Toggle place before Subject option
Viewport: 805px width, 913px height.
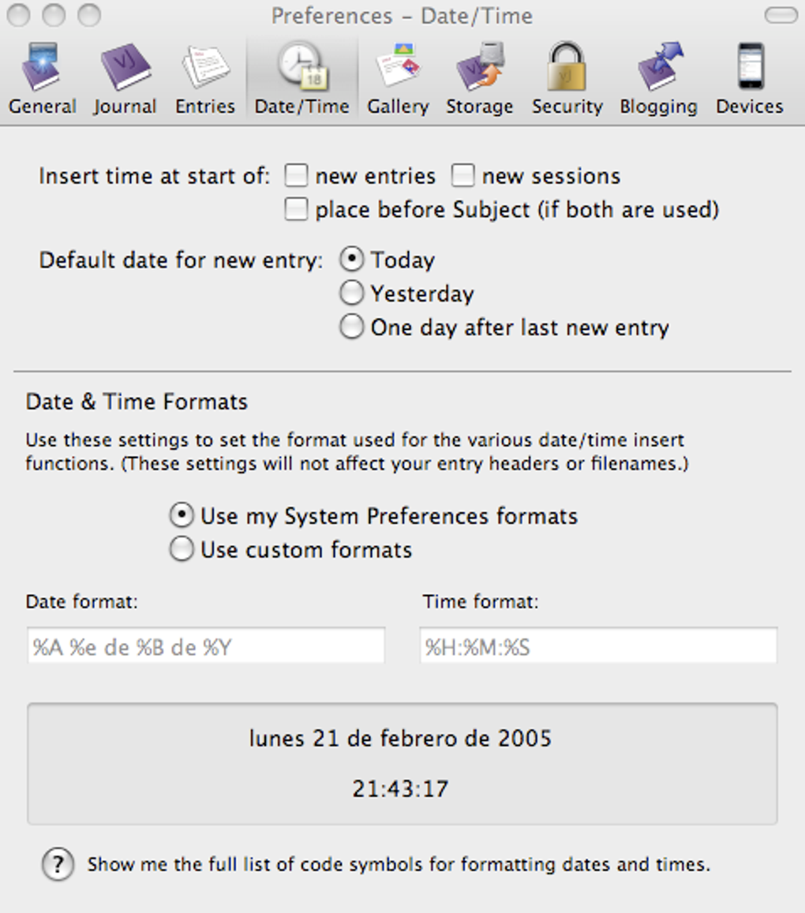[x=296, y=210]
